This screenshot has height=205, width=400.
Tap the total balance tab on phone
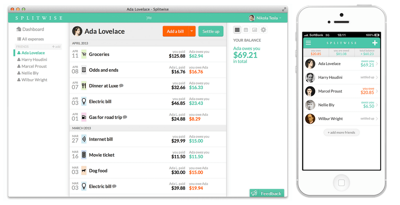point(367,53)
